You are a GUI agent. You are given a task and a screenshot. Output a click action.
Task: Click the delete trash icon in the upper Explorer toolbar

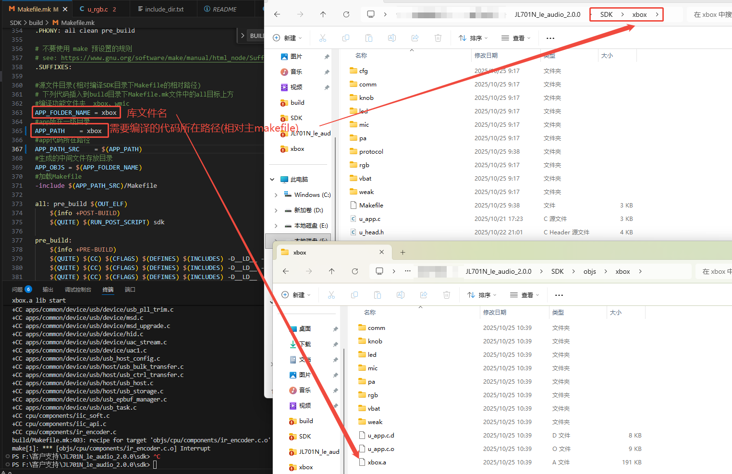point(438,38)
